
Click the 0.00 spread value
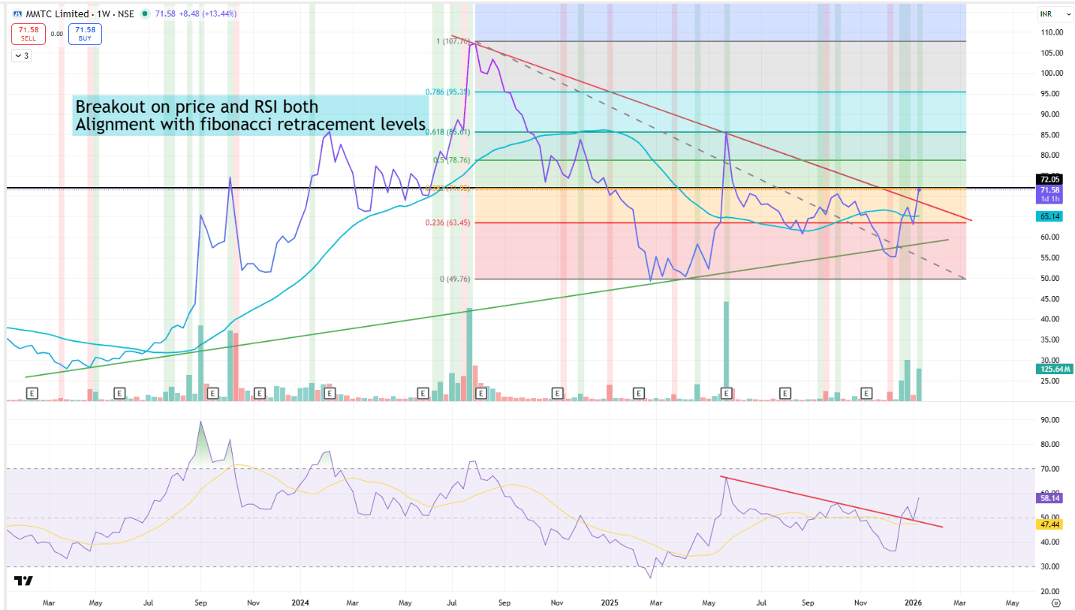pos(57,34)
